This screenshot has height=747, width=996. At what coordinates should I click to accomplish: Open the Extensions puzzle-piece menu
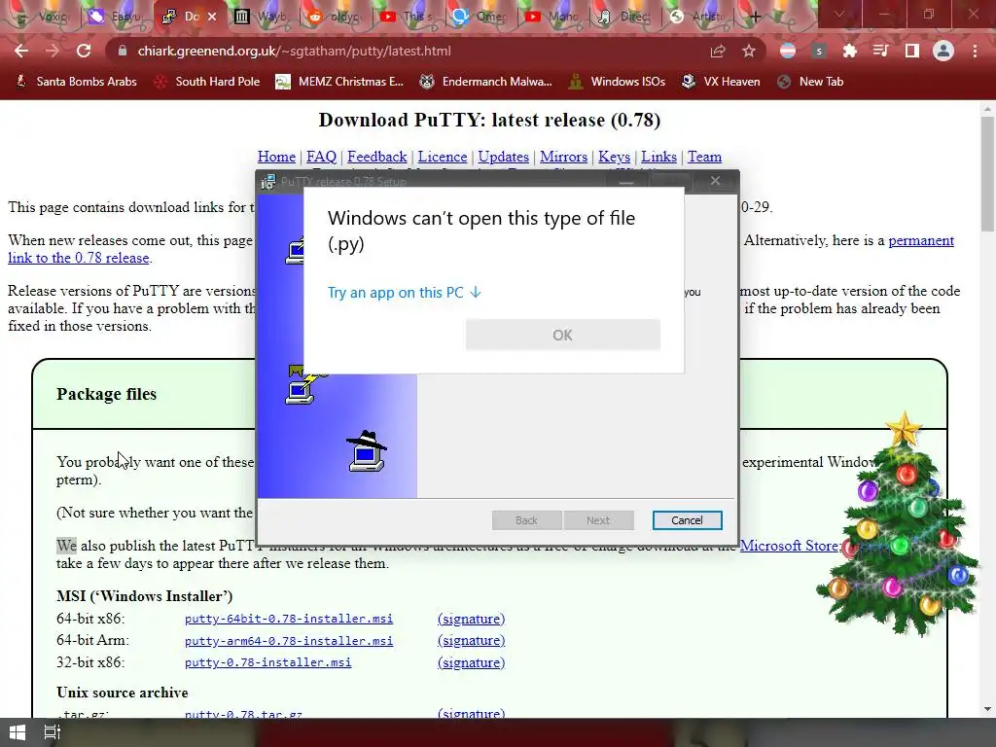[x=849, y=51]
